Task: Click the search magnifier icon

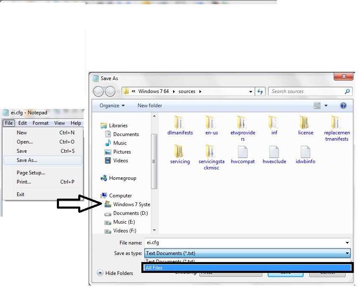Action: [x=347, y=91]
